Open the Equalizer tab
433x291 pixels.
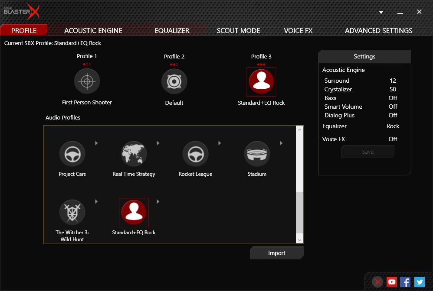(x=172, y=31)
